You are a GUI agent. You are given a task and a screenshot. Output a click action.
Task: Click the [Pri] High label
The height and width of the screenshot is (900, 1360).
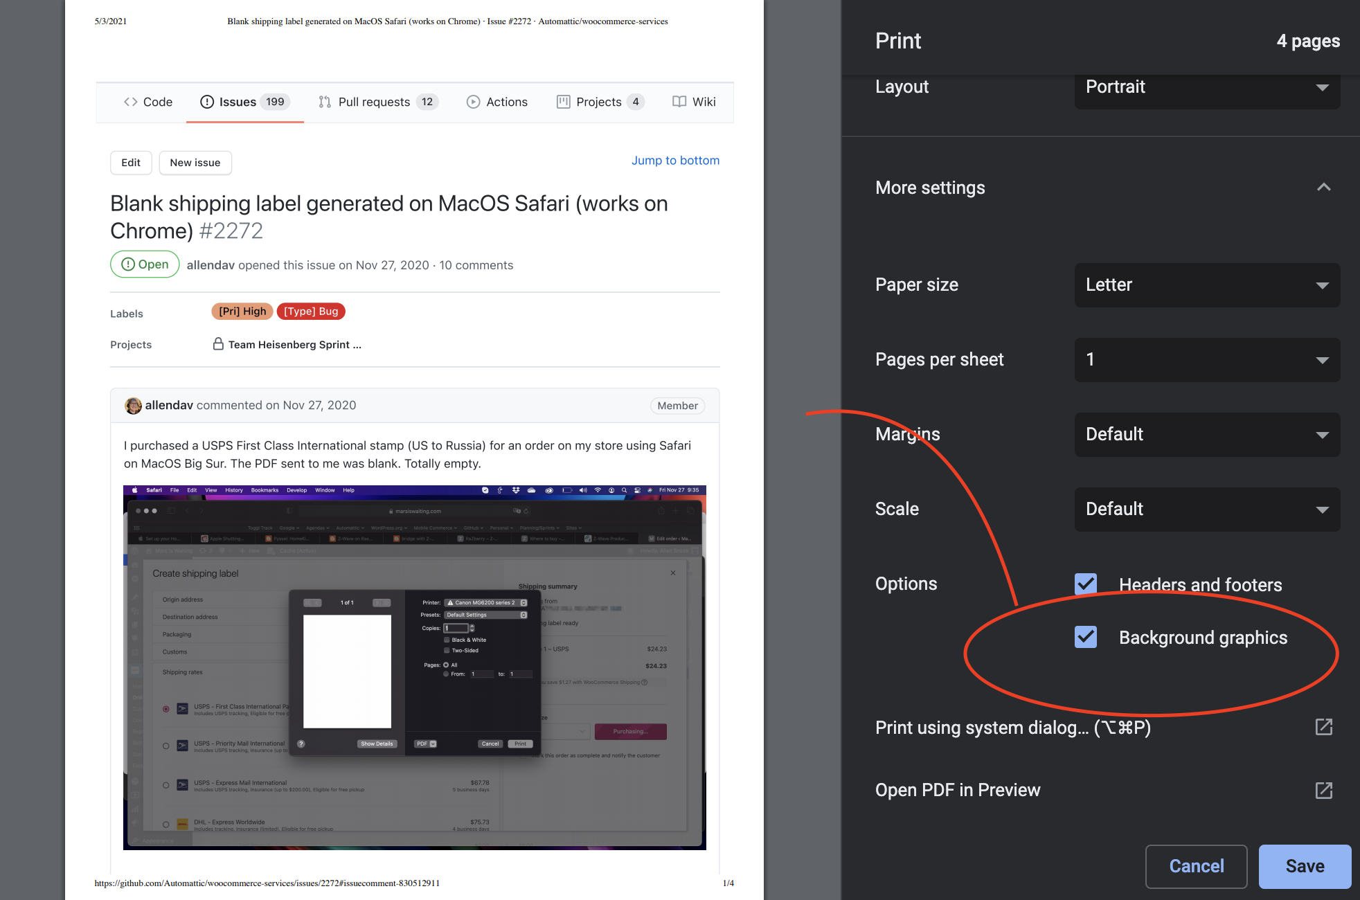(x=242, y=312)
